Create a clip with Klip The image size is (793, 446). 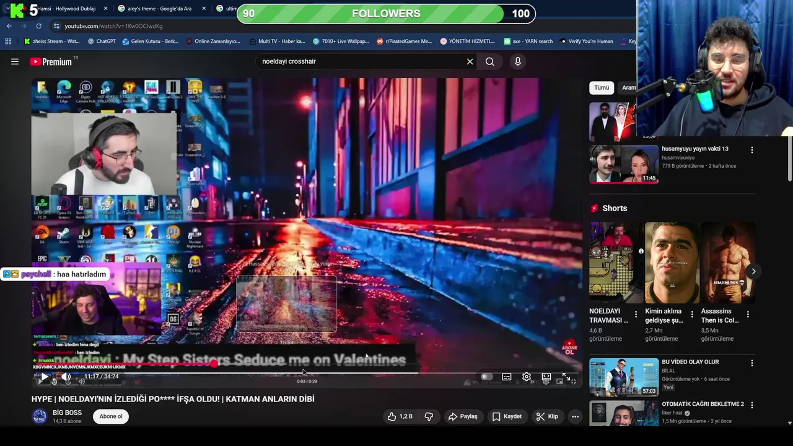(x=547, y=416)
